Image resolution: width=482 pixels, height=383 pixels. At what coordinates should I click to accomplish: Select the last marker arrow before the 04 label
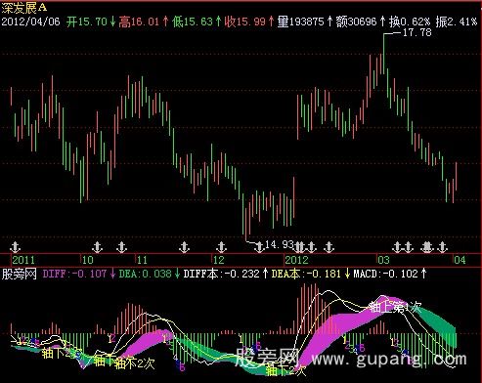(x=443, y=247)
